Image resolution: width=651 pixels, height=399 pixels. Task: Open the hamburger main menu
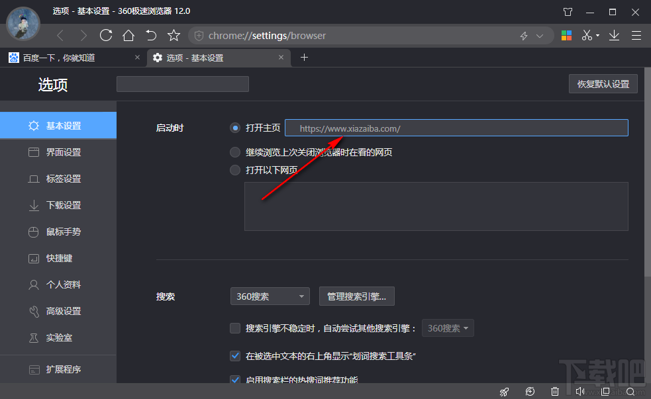pyautogui.click(x=636, y=36)
